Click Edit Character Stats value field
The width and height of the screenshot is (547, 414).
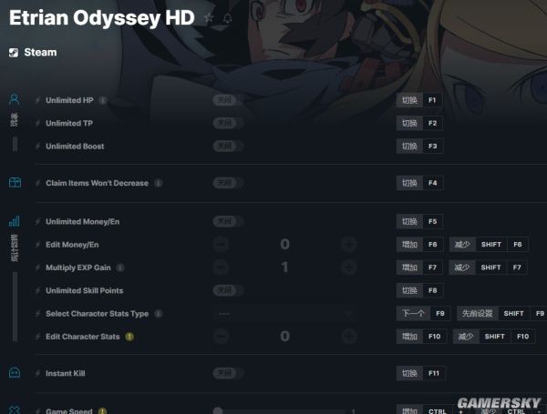pos(284,336)
